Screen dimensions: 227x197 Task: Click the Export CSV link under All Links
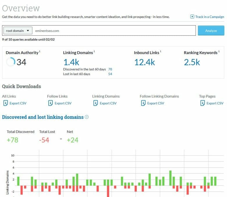coord(18,103)
